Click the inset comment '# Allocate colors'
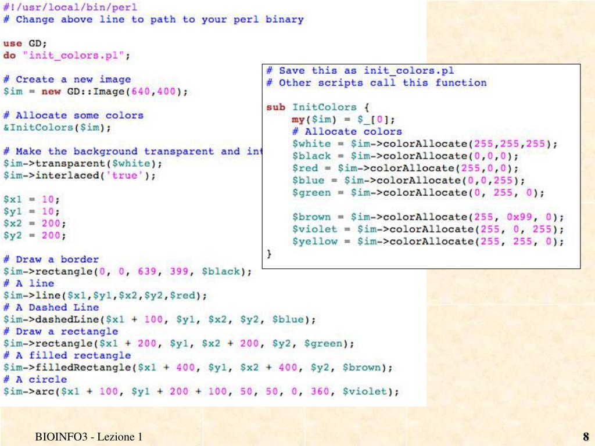595x446 pixels. 347,132
